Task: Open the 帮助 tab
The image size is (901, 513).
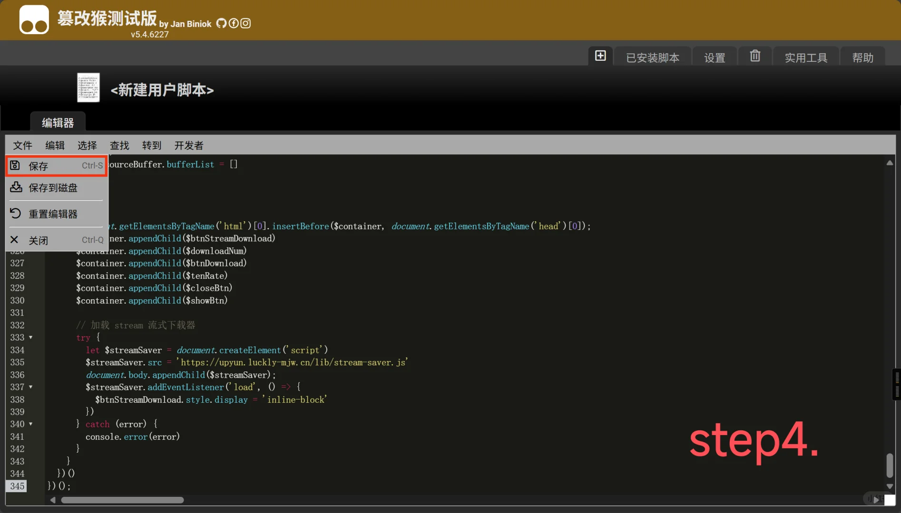Action: [863, 57]
